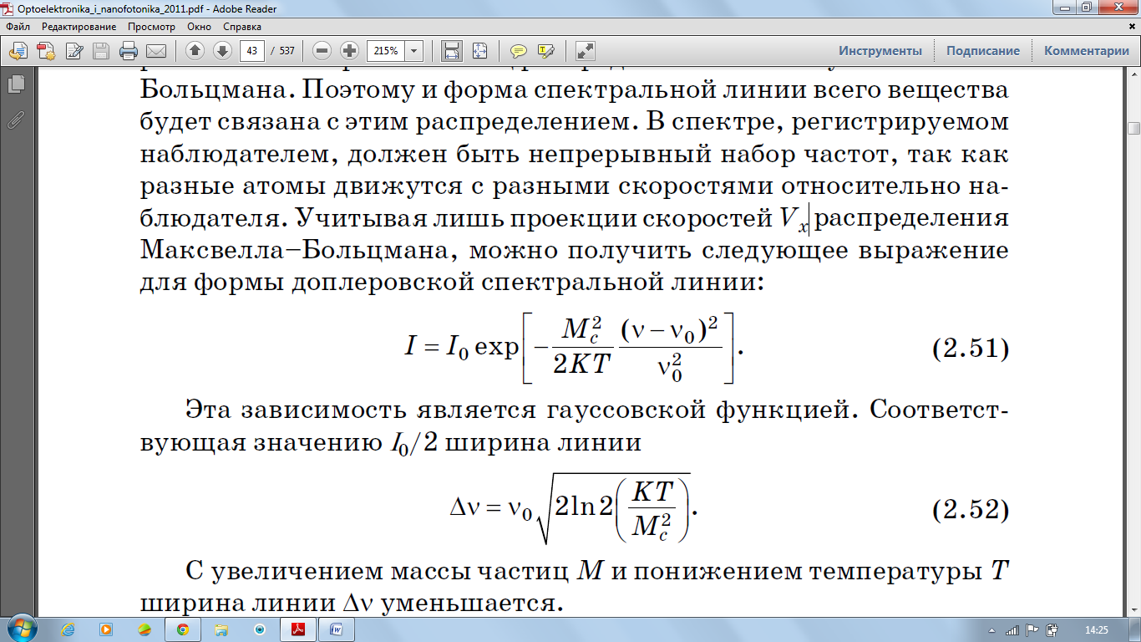Launch Internet Explorer from the taskbar
Image resolution: width=1141 pixels, height=642 pixels.
tap(68, 629)
